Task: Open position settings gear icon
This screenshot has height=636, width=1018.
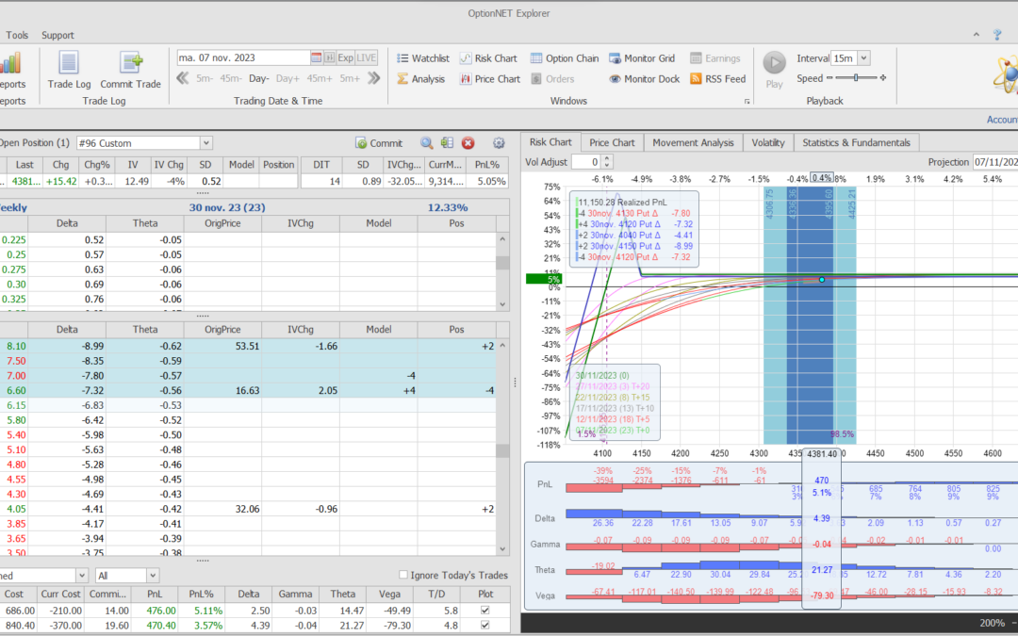Action: (x=499, y=143)
